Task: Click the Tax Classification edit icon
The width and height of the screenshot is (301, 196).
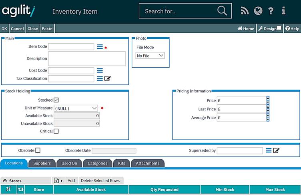Action: pos(108,78)
